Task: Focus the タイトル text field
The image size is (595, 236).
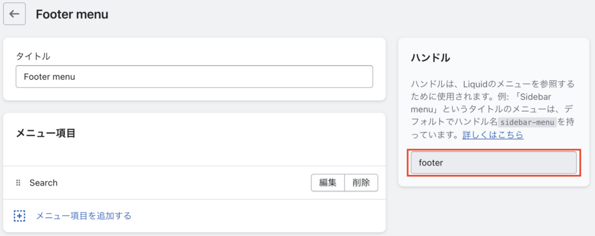Action: (x=194, y=77)
